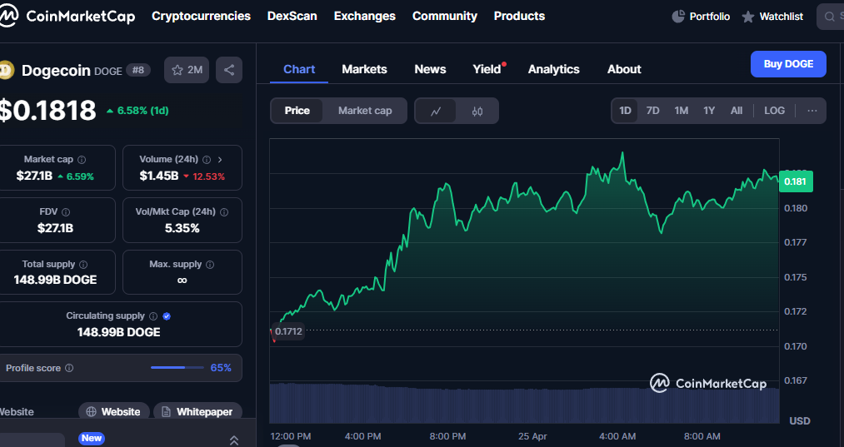Click the $0.1818 price text
Screen dimensions: 844x447
pos(47,111)
